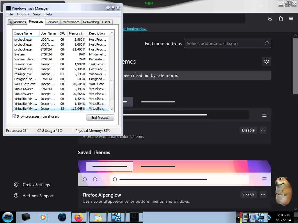
Task: Select the taskeng.exe process row
Action: 61,64
